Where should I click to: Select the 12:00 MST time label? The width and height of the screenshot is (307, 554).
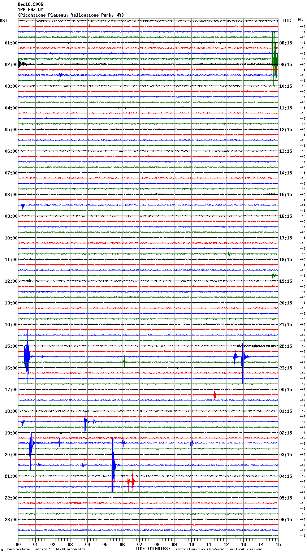coord(11,281)
